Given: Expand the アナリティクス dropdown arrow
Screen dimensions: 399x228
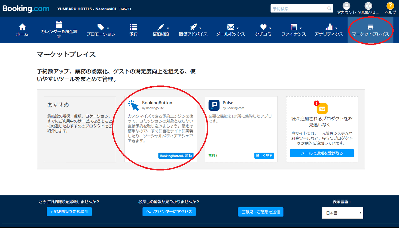Looking at the screenshot, I should pyautogui.click(x=336, y=28).
